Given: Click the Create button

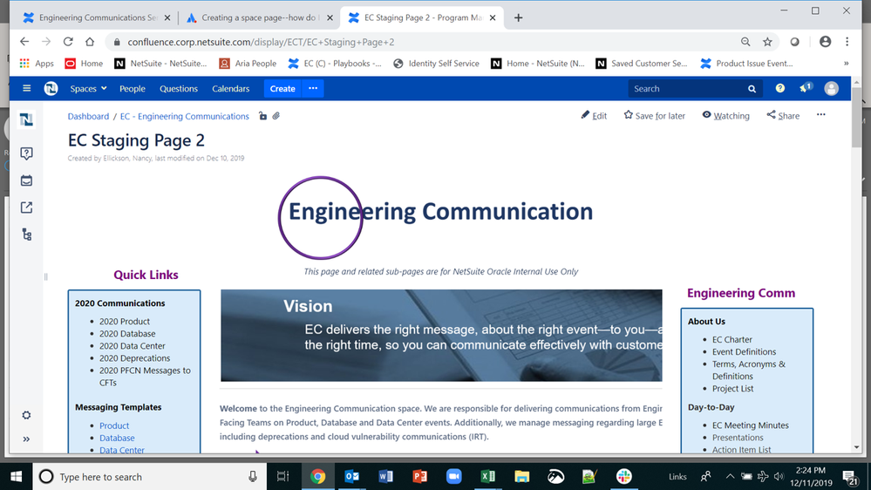Looking at the screenshot, I should pyautogui.click(x=282, y=88).
